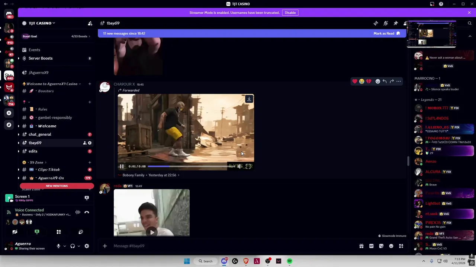This screenshot has width=476, height=267.
Task: Deafen with headphones icon
Action: (73, 246)
